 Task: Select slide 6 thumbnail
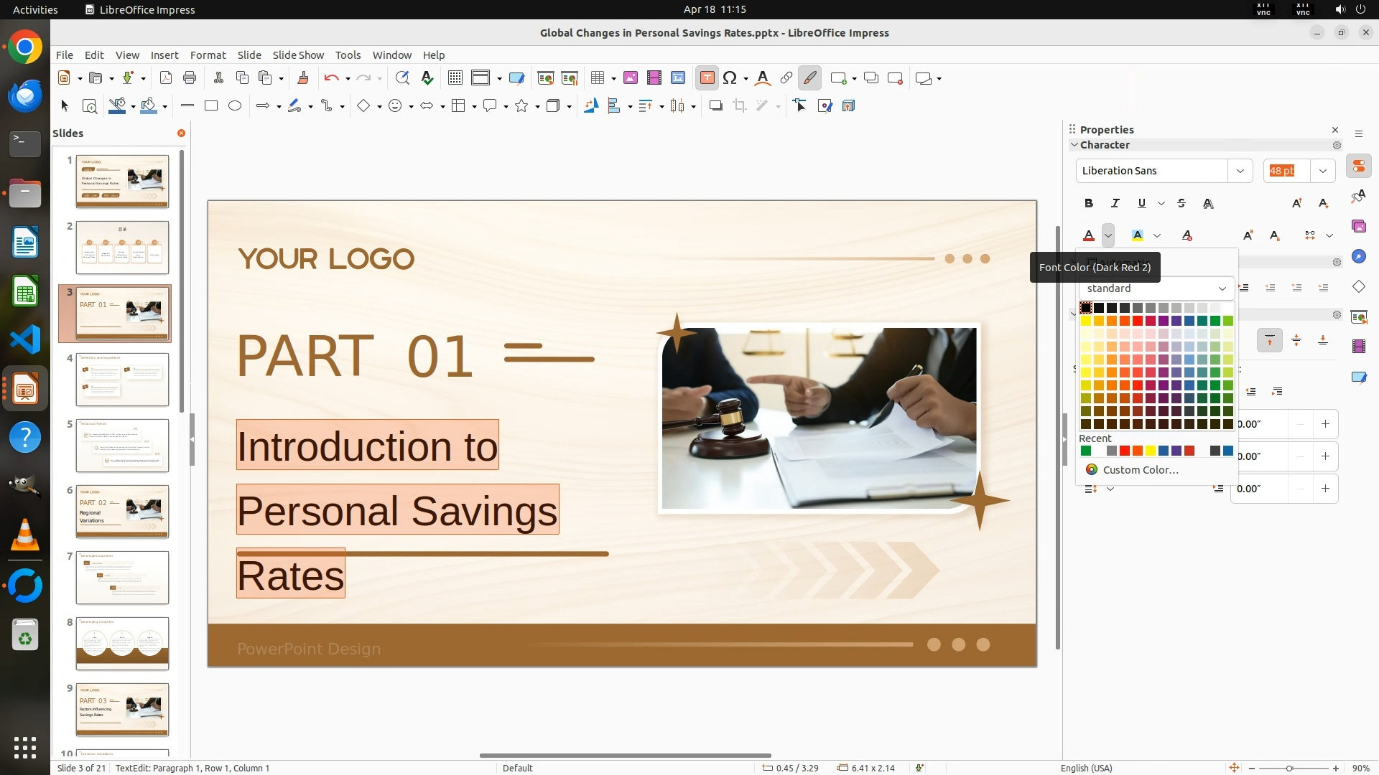(122, 511)
